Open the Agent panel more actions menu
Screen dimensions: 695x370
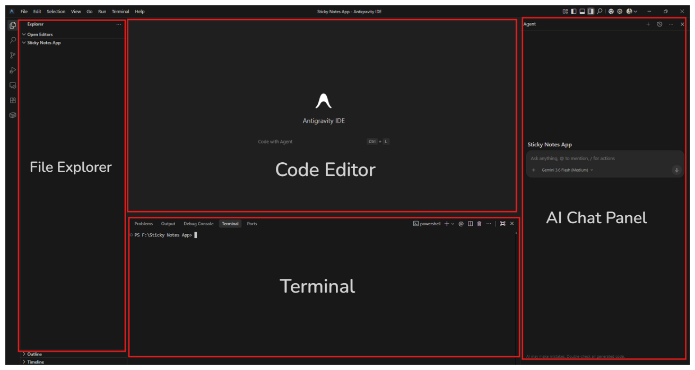click(x=671, y=24)
